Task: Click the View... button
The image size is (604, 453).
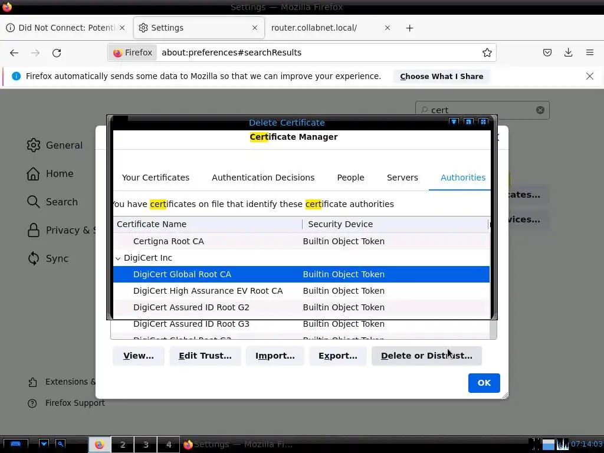Action: 138,356
